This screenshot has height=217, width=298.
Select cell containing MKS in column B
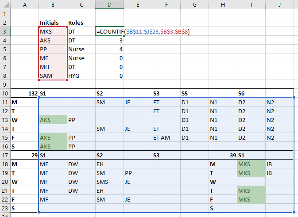[x=53, y=31]
